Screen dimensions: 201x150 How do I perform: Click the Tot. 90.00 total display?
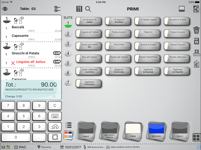31,84
